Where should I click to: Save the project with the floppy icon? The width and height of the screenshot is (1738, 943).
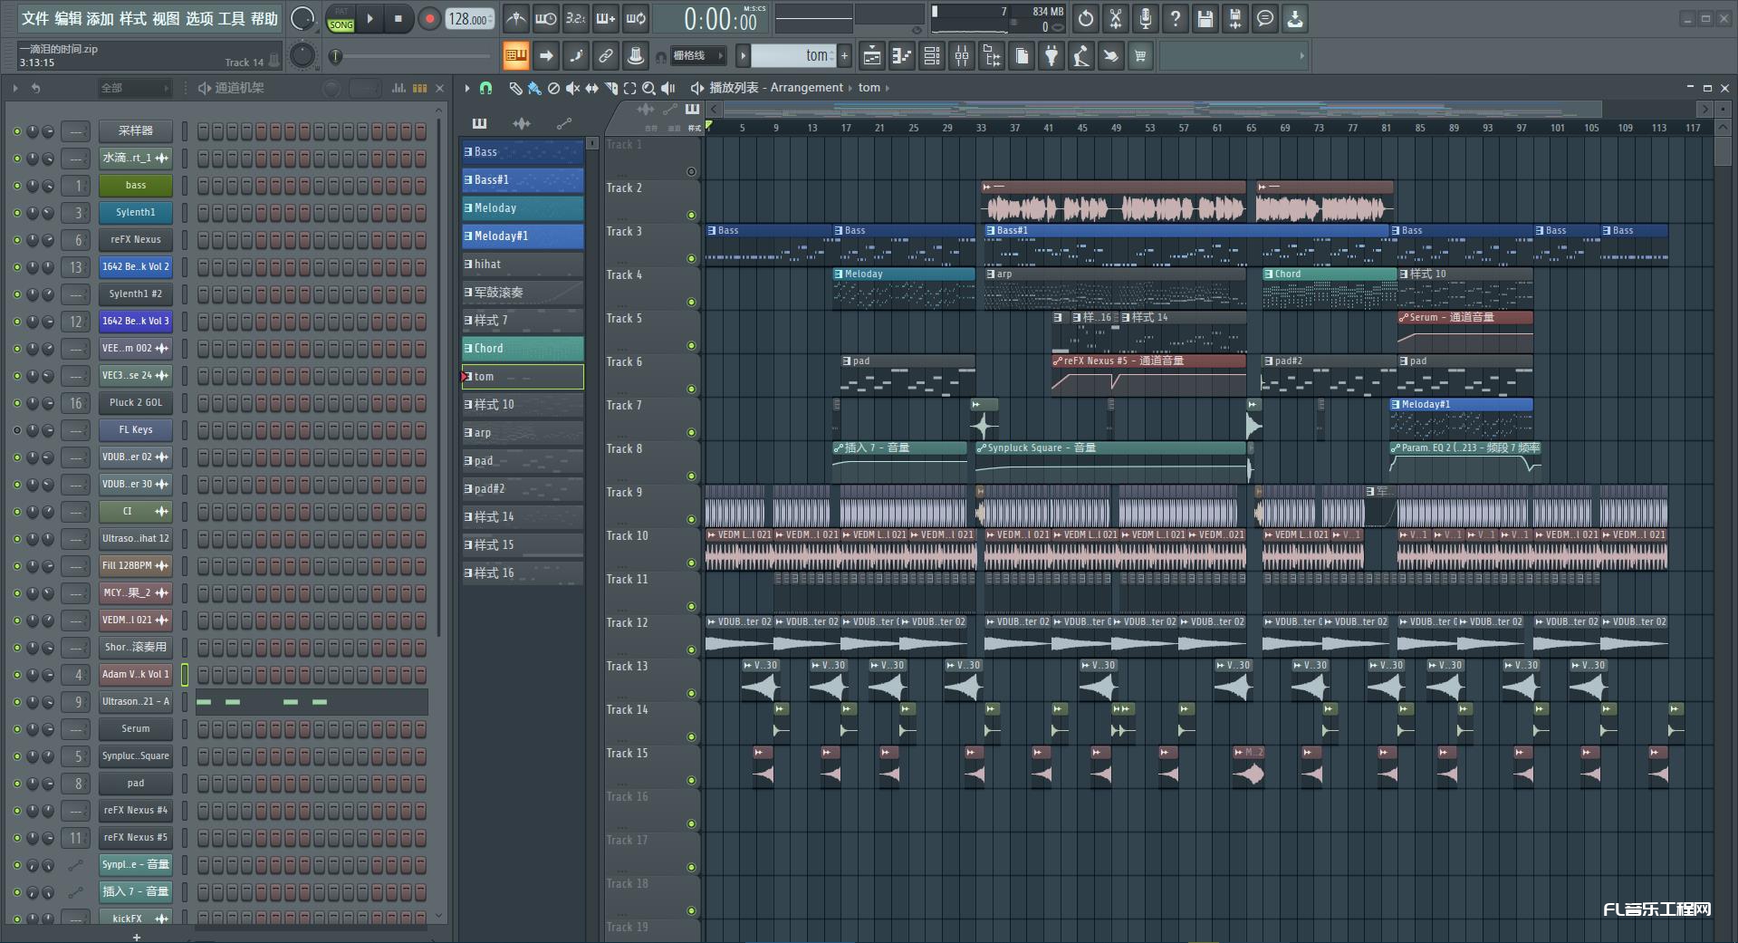click(1205, 18)
